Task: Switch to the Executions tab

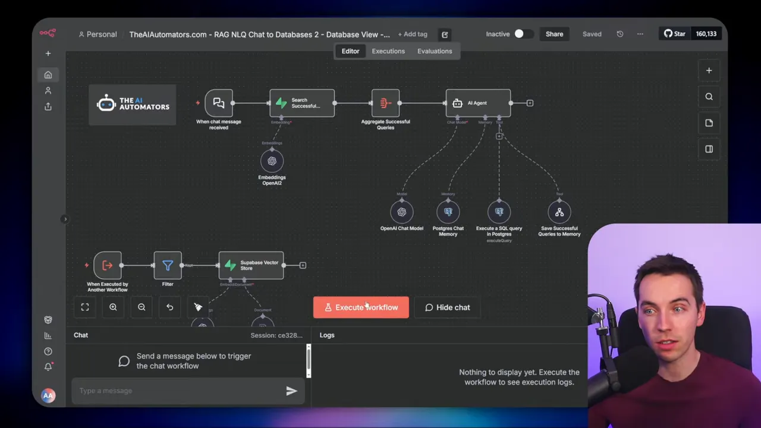Action: point(388,51)
